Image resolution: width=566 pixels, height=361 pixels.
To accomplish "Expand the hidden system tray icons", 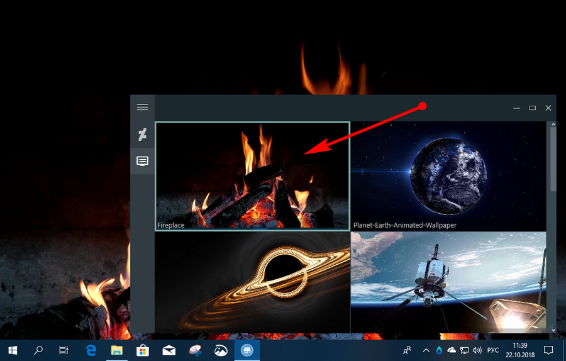I will 426,350.
